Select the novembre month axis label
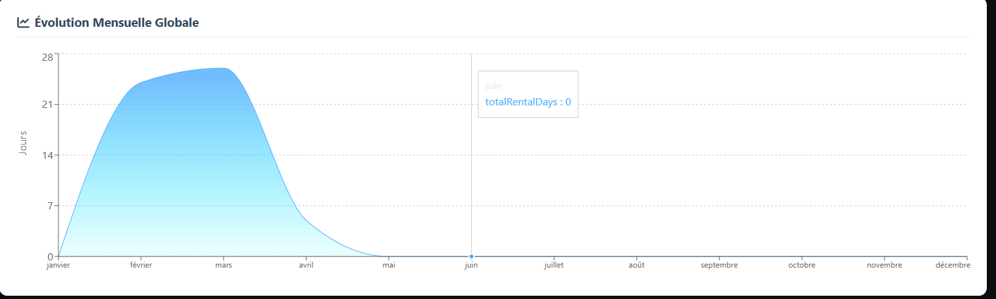 [884, 266]
